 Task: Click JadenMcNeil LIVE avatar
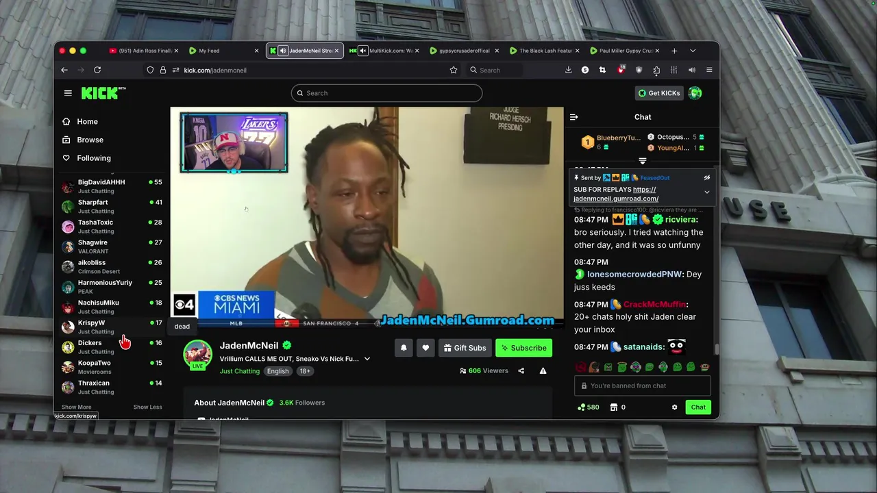(197, 355)
